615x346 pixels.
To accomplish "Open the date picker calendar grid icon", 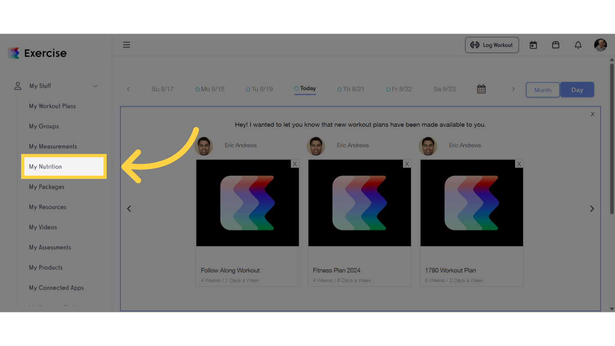I will pyautogui.click(x=481, y=89).
